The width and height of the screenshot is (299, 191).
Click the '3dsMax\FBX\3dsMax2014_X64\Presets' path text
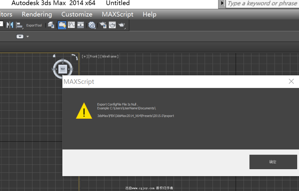(136, 116)
